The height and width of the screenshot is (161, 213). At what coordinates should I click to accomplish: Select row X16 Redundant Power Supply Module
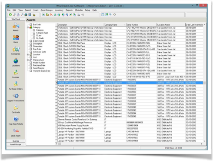coord(129,126)
